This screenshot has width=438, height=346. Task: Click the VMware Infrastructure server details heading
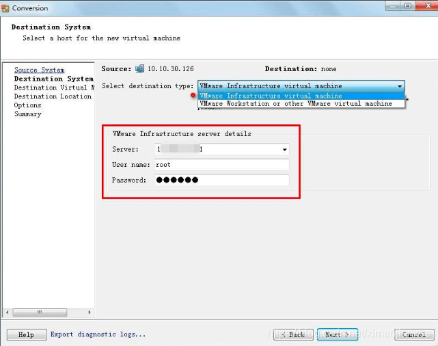(x=182, y=134)
